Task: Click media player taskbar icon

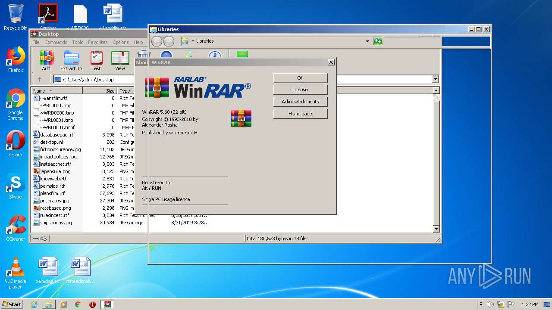Action: [x=63, y=304]
